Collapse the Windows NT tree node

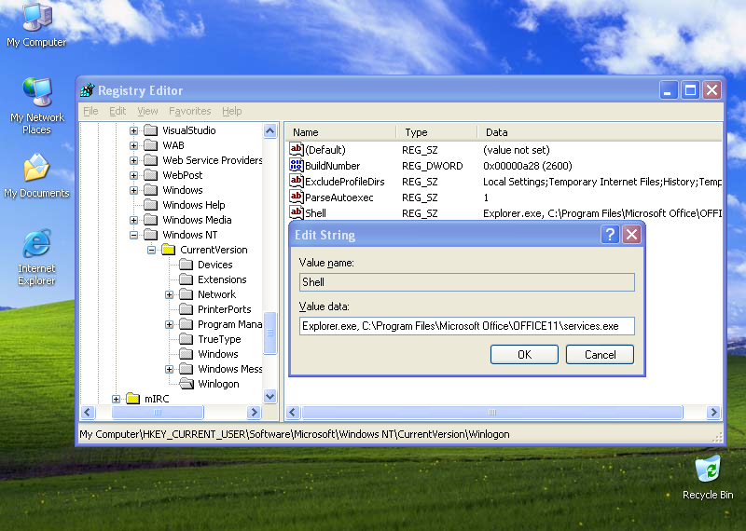tap(133, 235)
